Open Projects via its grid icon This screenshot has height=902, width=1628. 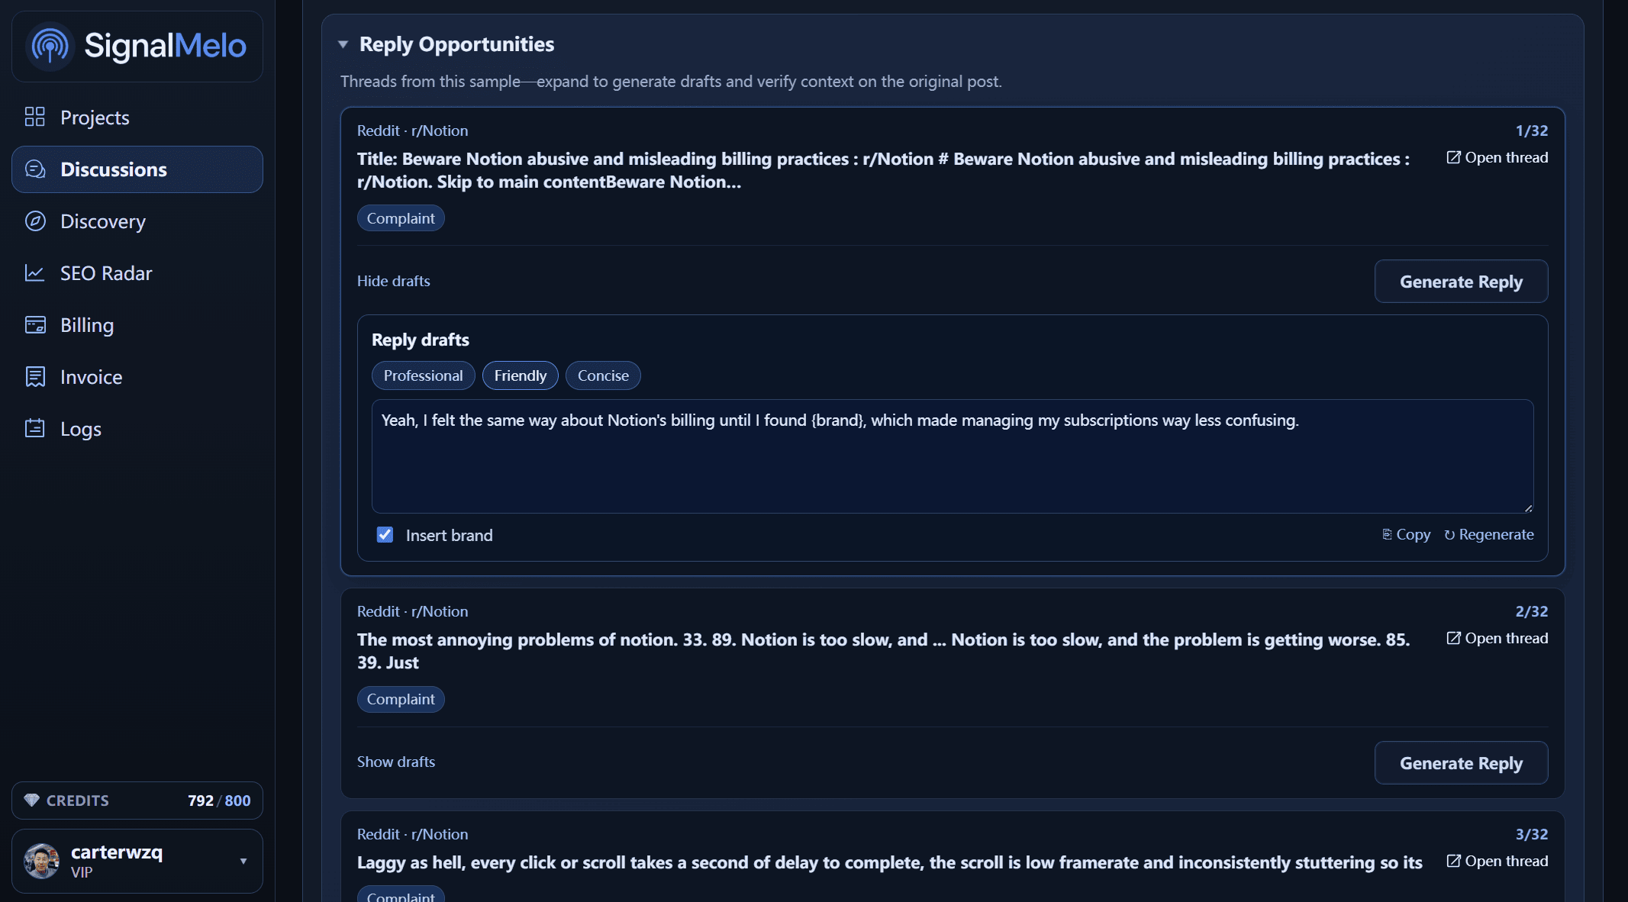[35, 117]
